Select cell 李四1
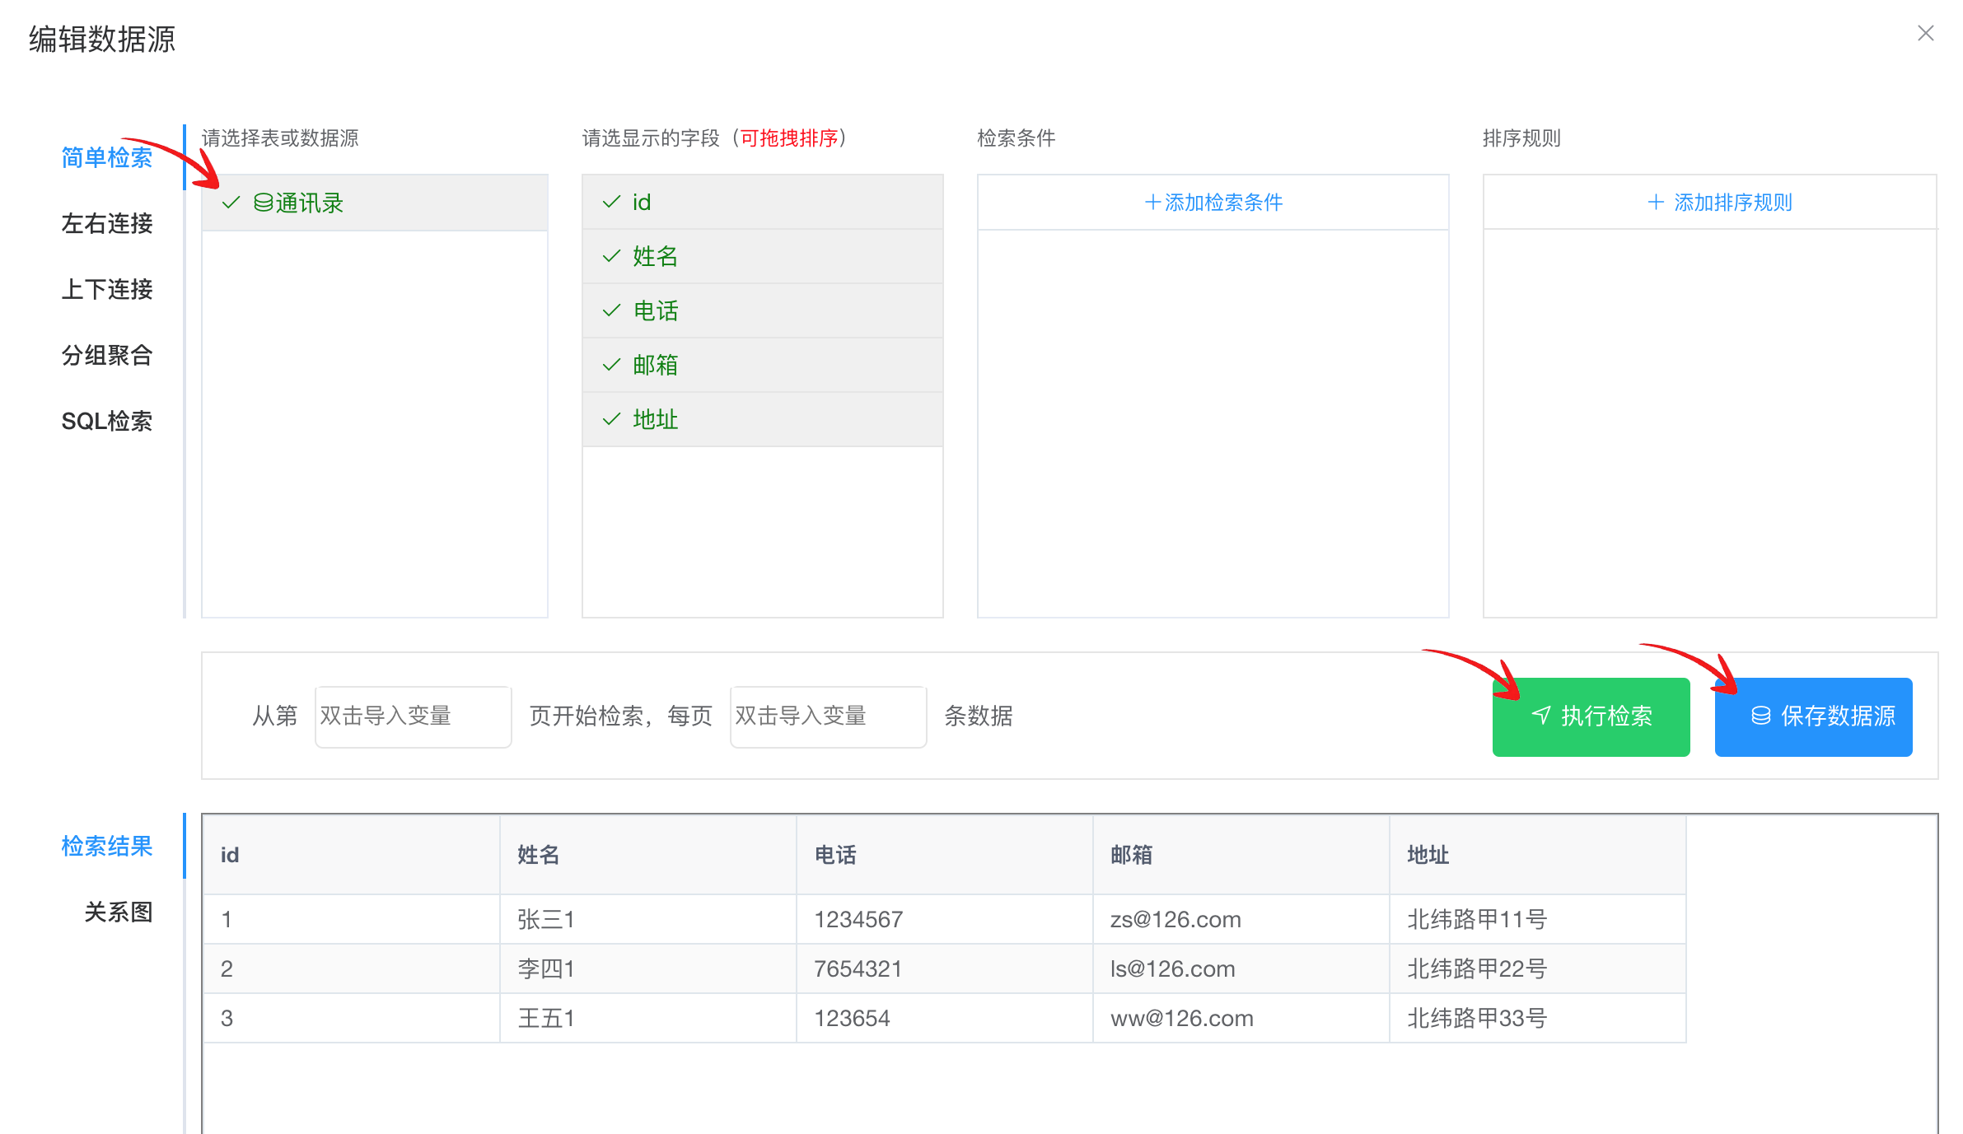This screenshot has width=1963, height=1134. coord(648,968)
